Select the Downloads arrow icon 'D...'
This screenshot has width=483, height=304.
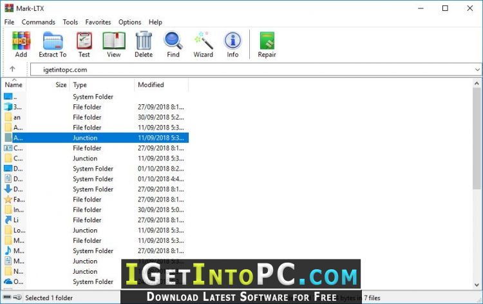[x=8, y=189]
